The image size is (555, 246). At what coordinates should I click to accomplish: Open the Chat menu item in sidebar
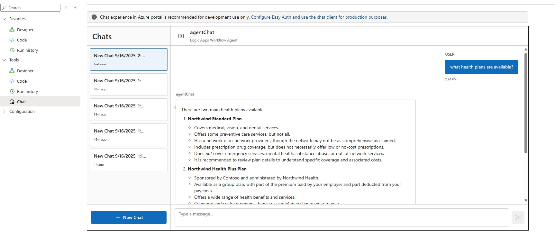[x=21, y=102]
